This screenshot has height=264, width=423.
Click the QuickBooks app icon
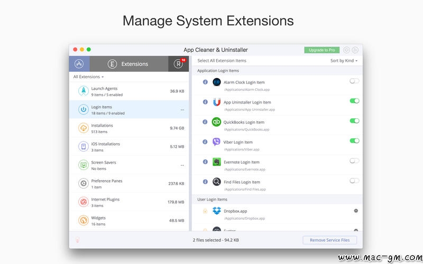[216, 122]
